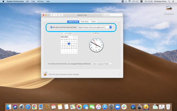Click the calendar previous month arrow
Image resolution: width=177 pixels, height=111 pixels.
pyautogui.click(x=73, y=37)
